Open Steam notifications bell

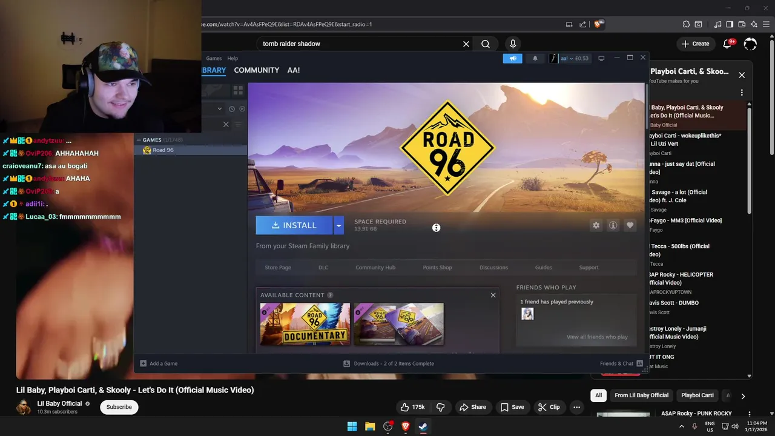click(x=535, y=58)
